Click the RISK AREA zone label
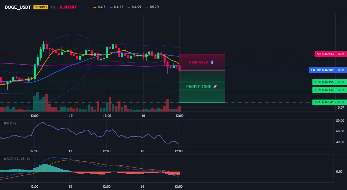The height and width of the screenshot is (190, 347). click(x=199, y=62)
